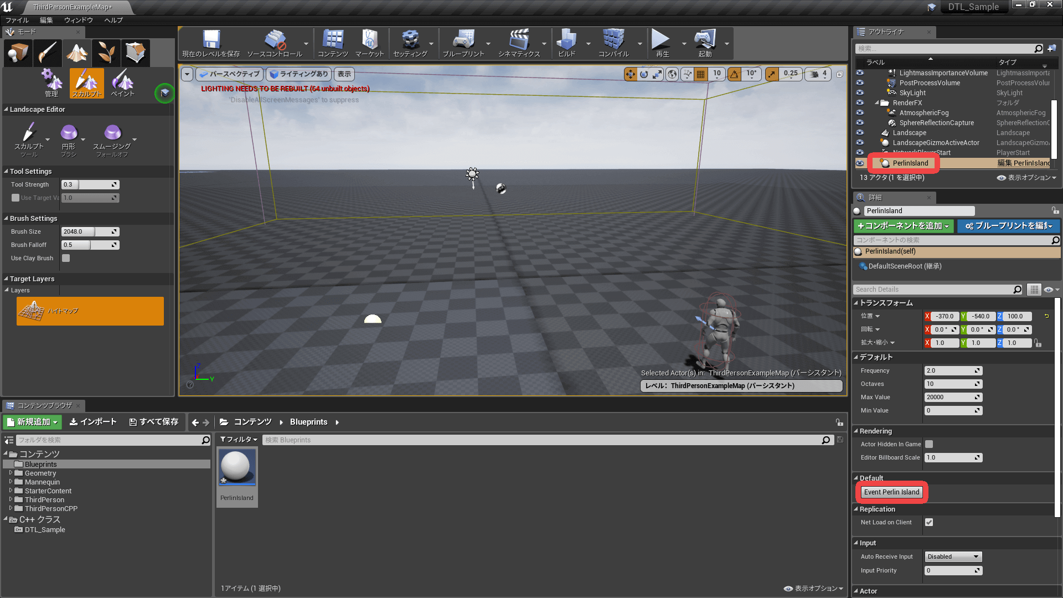
Task: Click the Add Component (コンポーネントを追加) button
Action: click(x=903, y=226)
